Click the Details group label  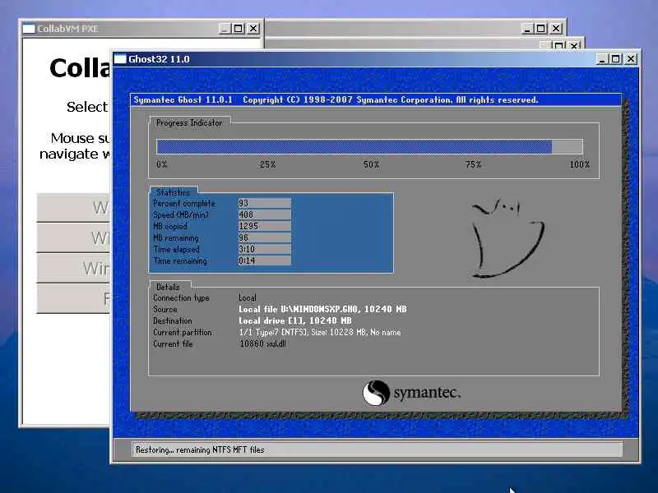click(x=168, y=287)
